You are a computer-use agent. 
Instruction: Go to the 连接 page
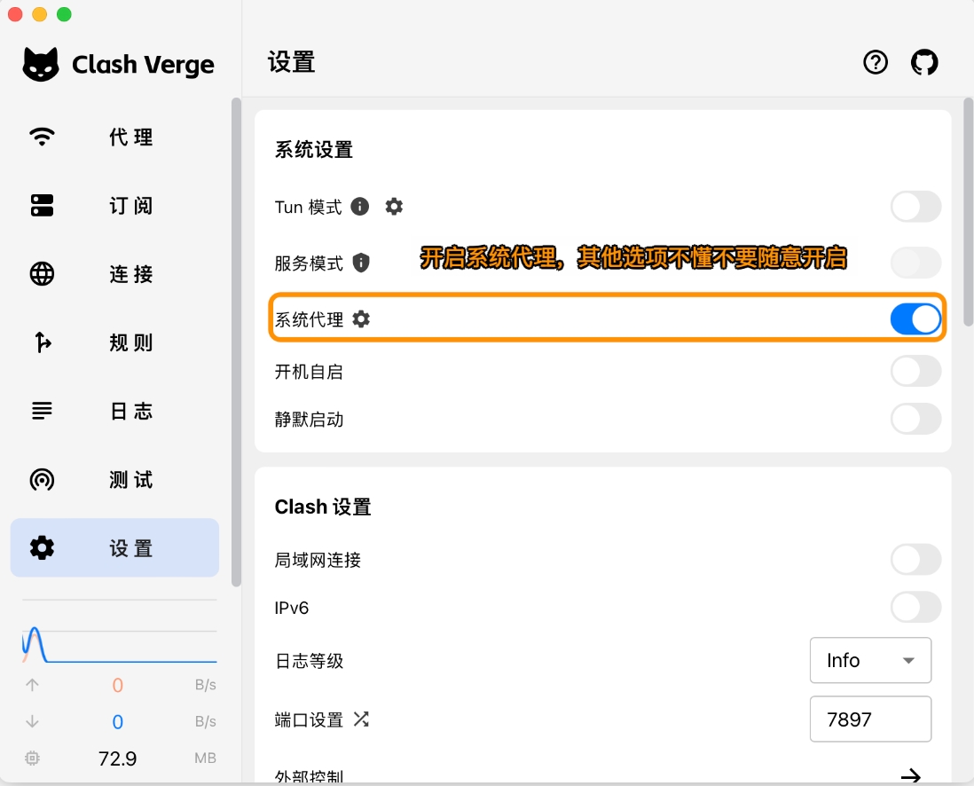pos(42,274)
